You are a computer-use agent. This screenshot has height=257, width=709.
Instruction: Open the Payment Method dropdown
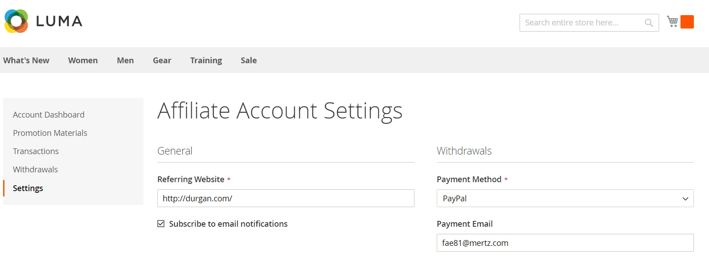point(565,198)
